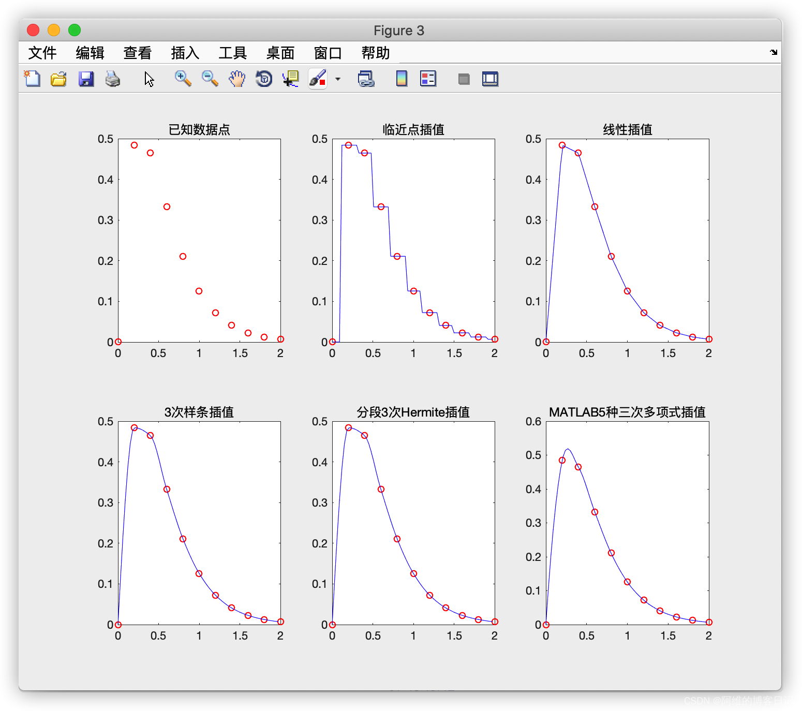Select the MATLAB5种三次多项式插值 subplot title
The width and height of the screenshot is (802, 711).
[x=628, y=412]
